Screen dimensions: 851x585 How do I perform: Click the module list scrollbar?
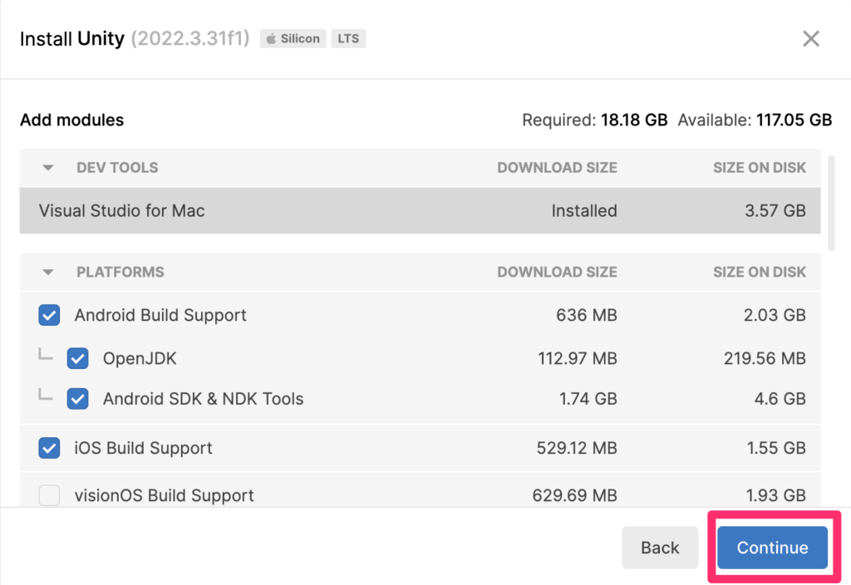(833, 202)
